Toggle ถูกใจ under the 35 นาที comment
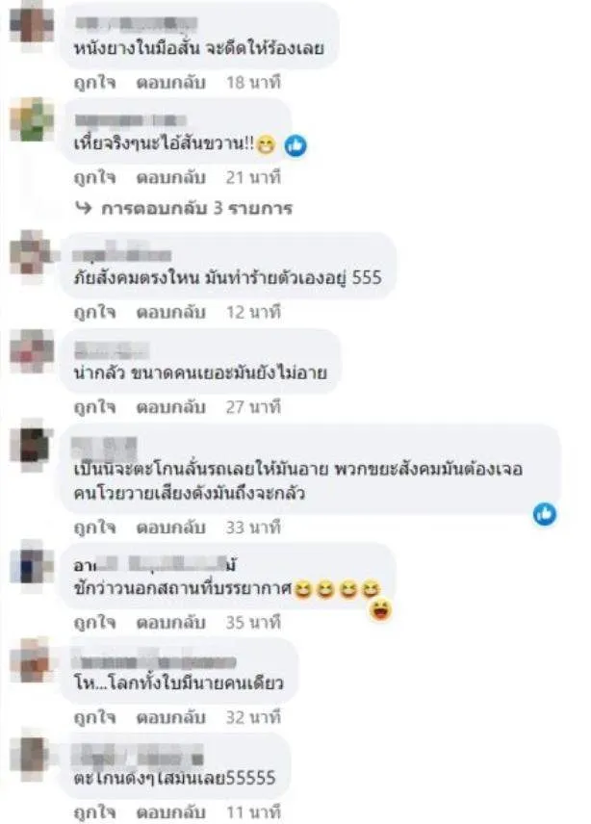This screenshot has width=591, height=824. tap(94, 622)
